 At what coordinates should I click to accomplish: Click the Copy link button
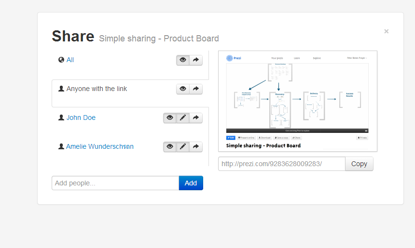(x=359, y=164)
